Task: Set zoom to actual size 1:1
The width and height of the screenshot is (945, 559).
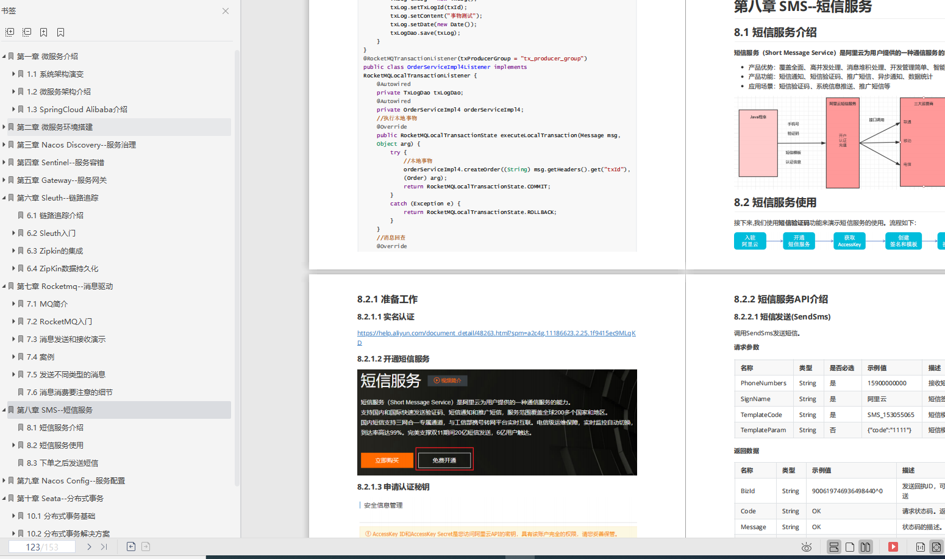Action: (921, 547)
